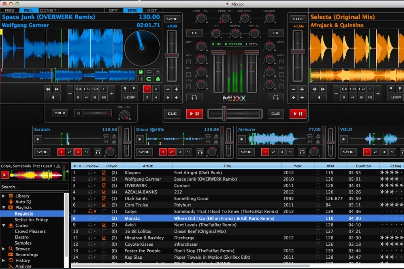Image resolution: width=404 pixels, height=269 pixels.
Task: Click the left deck CUE button
Action: pyautogui.click(x=172, y=114)
